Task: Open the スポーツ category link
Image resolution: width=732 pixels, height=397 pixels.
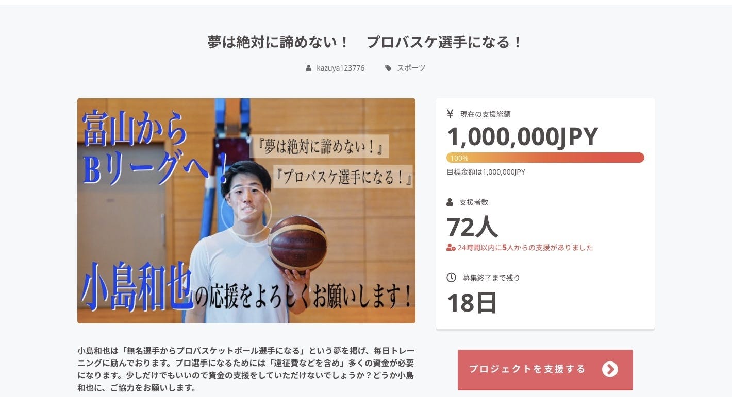Action: point(411,68)
